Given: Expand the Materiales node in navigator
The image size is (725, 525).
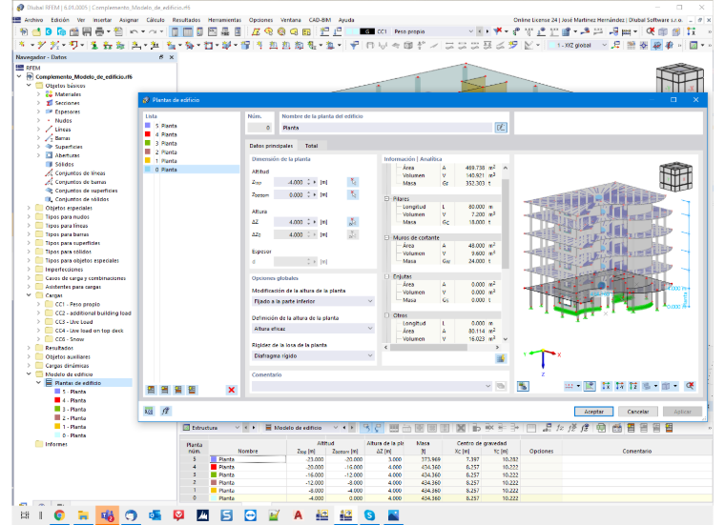Looking at the screenshot, I should click(x=38, y=94).
